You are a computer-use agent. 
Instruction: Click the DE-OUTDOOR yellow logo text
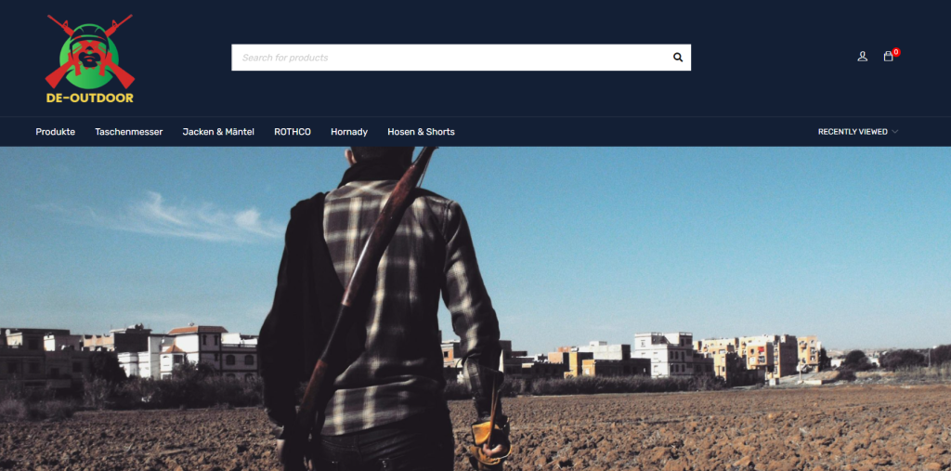[x=90, y=98]
